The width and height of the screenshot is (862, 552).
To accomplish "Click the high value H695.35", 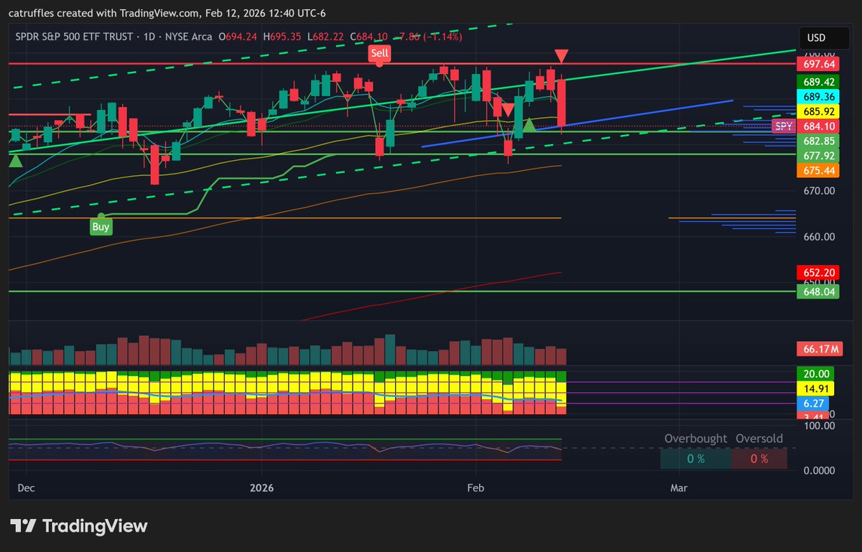I will 282,37.
